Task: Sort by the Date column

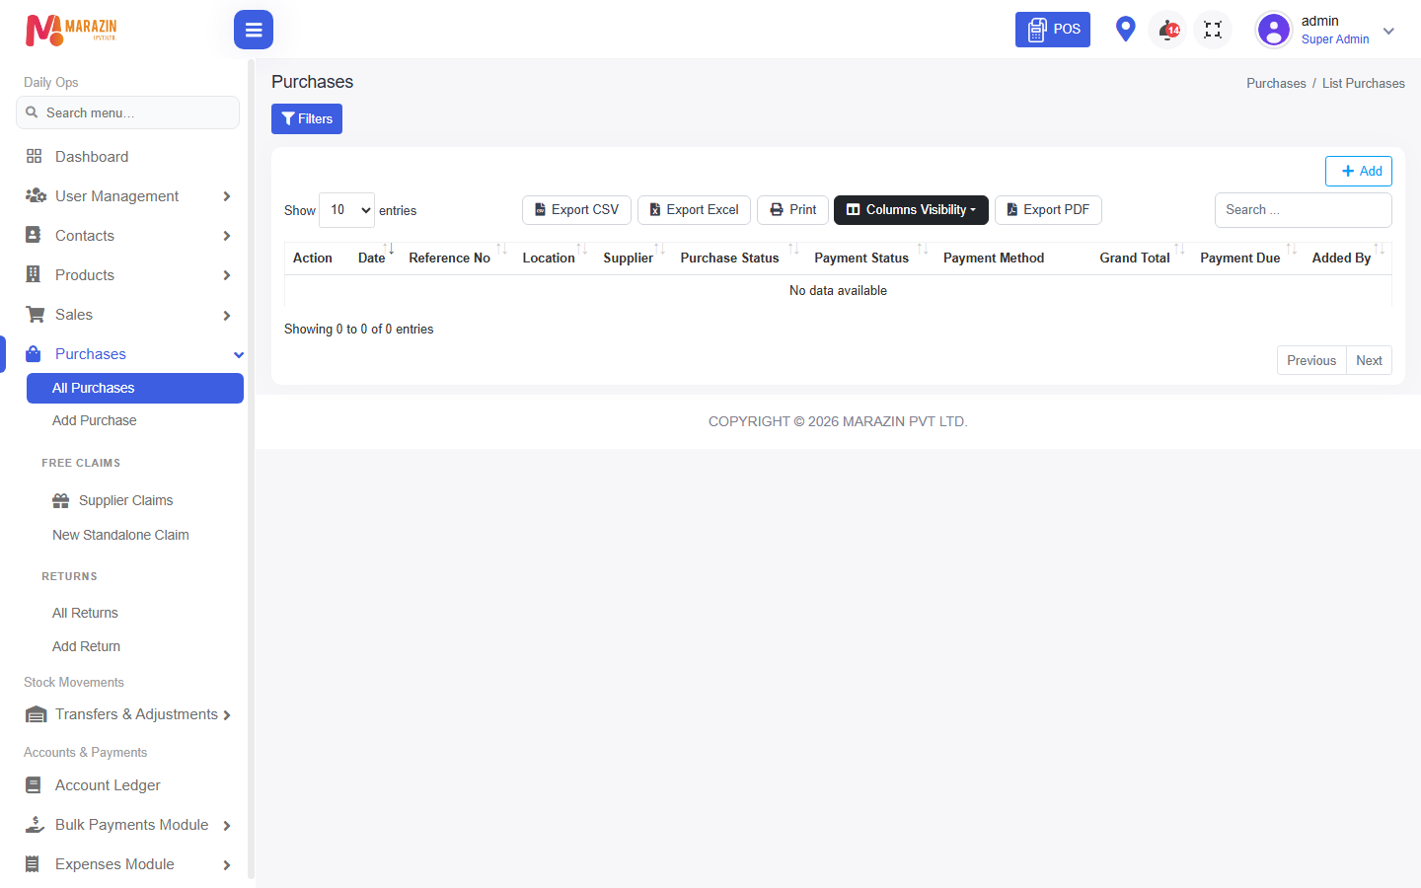Action: (375, 258)
